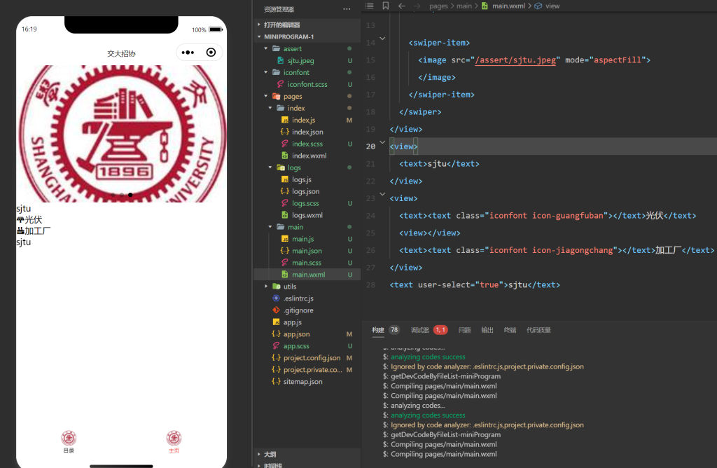
Task: Click the view breadcrumb segment
Action: coord(552,6)
